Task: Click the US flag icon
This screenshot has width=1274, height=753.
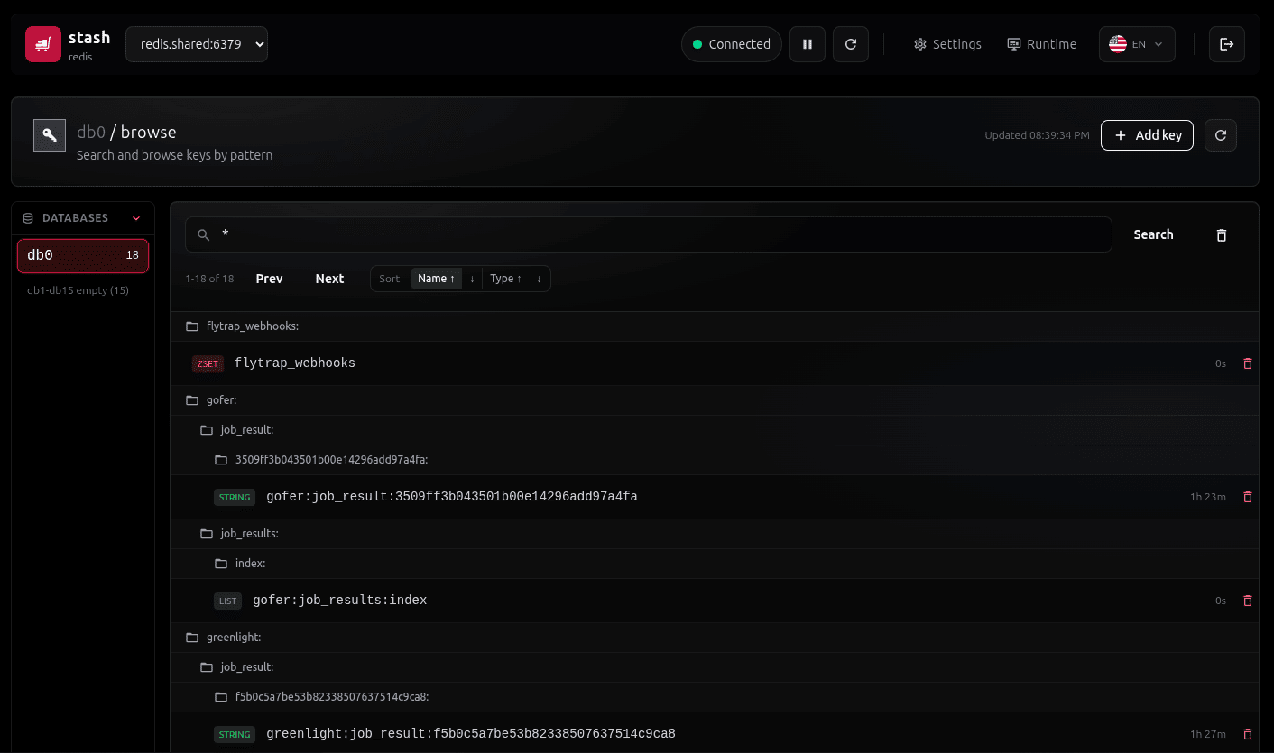Action: (1118, 44)
